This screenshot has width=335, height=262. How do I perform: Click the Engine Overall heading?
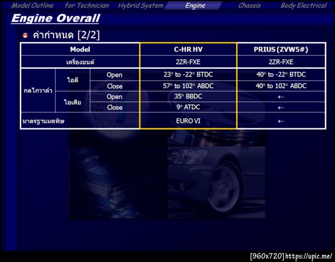click(x=55, y=18)
